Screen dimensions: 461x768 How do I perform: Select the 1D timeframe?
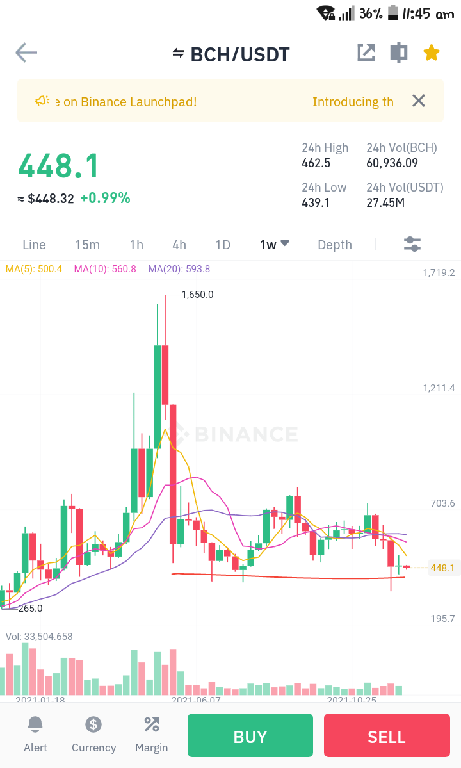(x=223, y=245)
